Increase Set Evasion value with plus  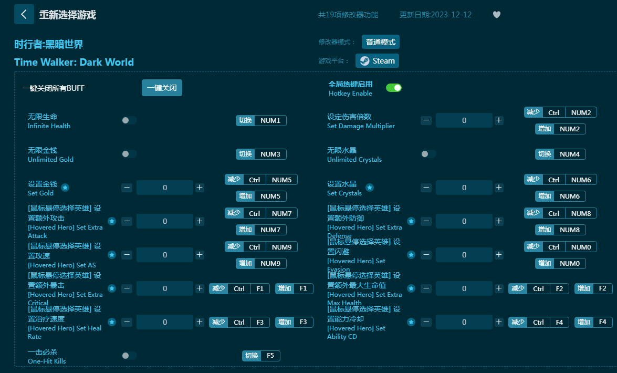[499, 255]
